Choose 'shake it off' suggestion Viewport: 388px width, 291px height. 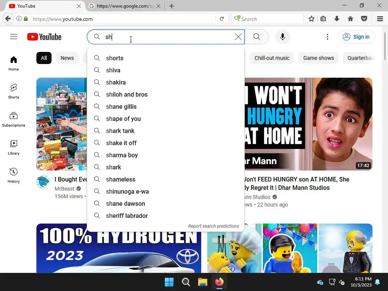point(166,143)
